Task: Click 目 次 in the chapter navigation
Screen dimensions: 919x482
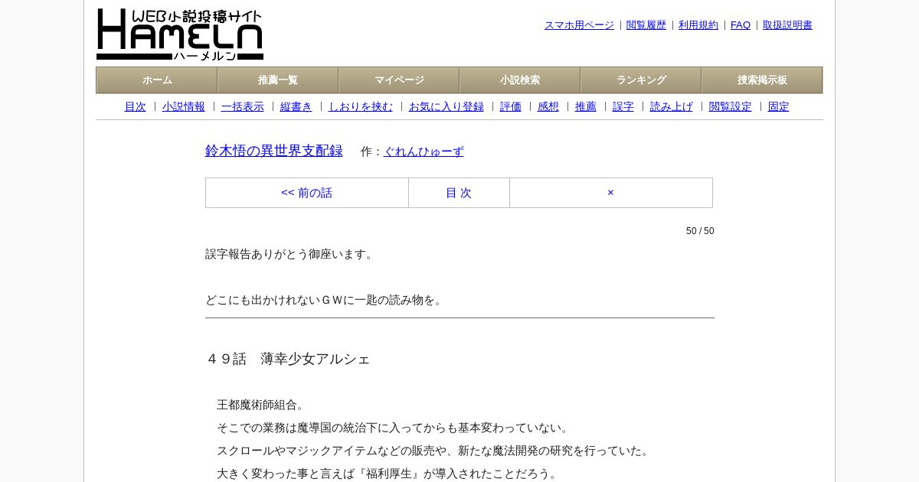Action: click(x=459, y=193)
